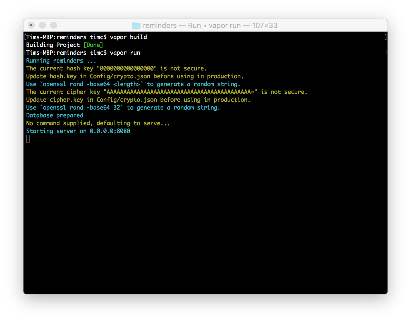Click the "openssl rand -base64 32" hint line
This screenshot has width=411, height=322.
click(x=123, y=108)
